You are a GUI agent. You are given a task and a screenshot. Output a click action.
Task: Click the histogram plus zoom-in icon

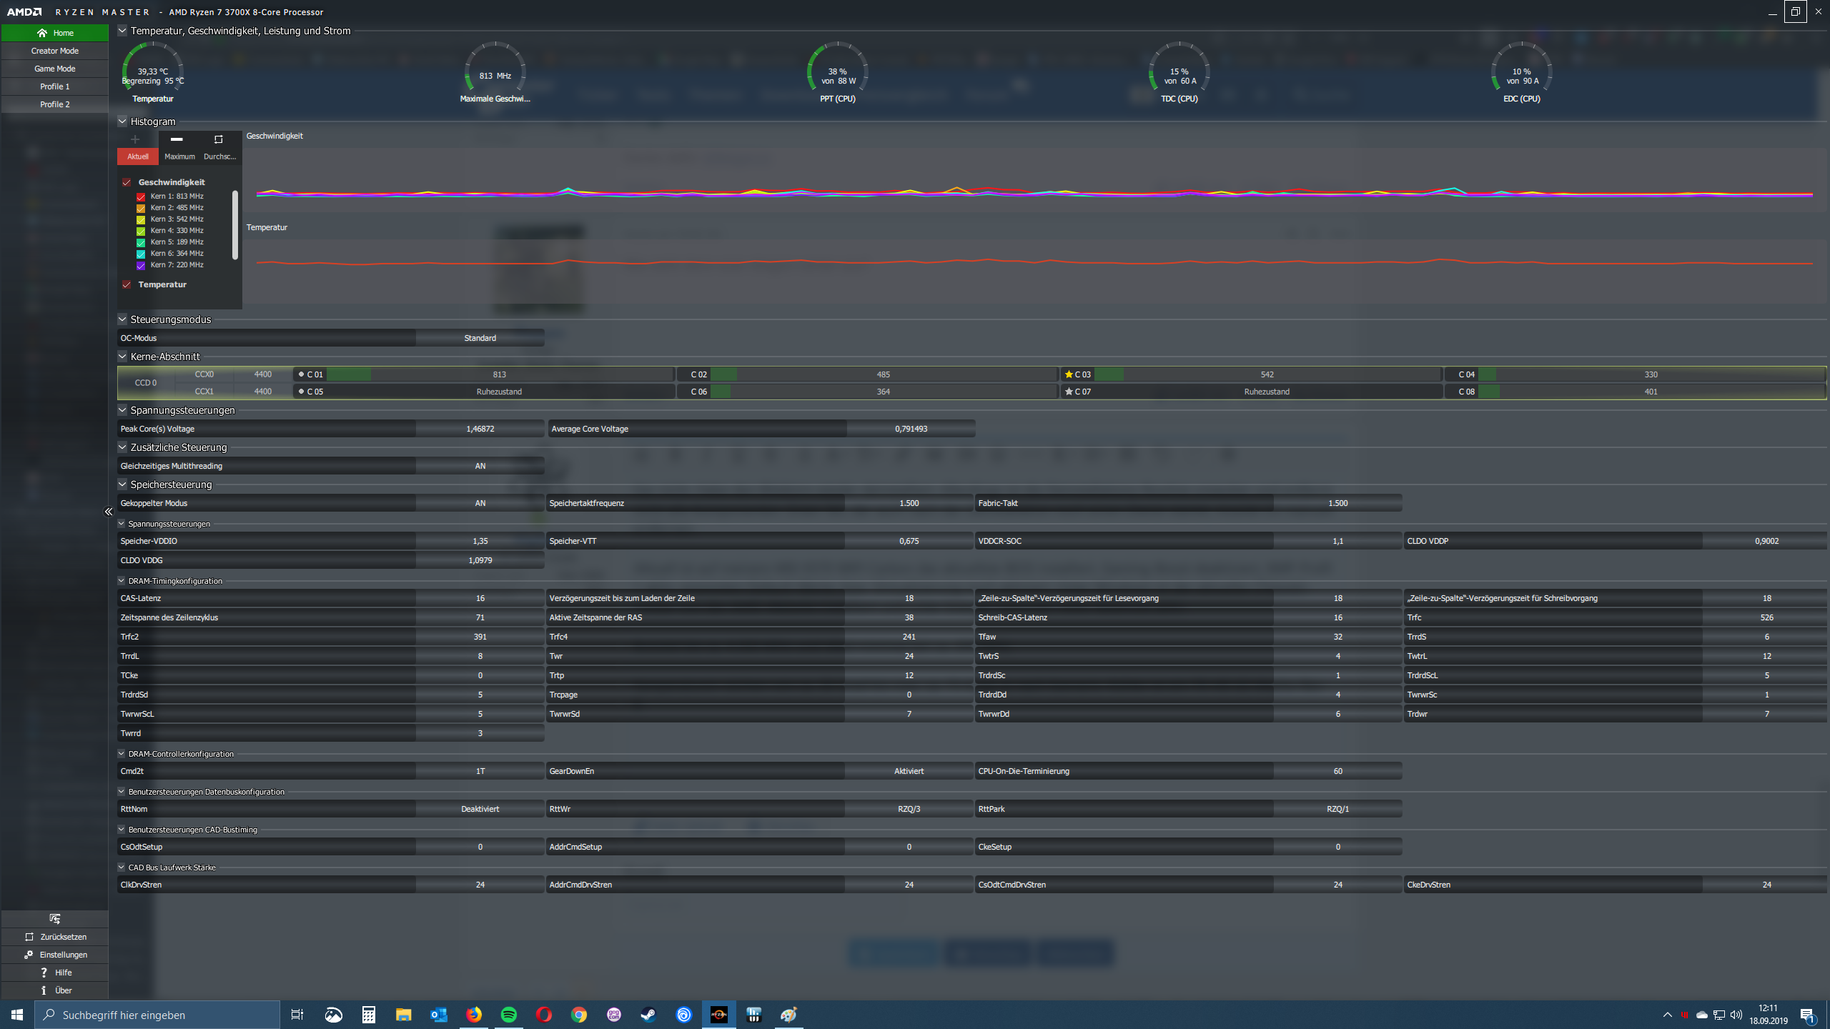[135, 139]
